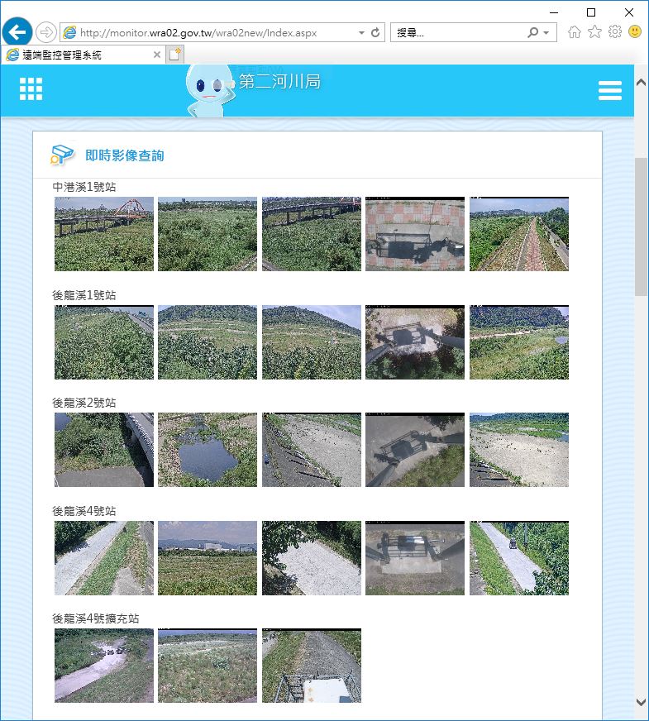Refresh the page with the reload icon
Viewport: 649px width, 721px height.
(x=375, y=32)
